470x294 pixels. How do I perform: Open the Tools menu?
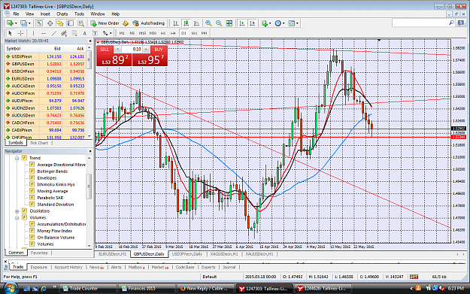79,14
